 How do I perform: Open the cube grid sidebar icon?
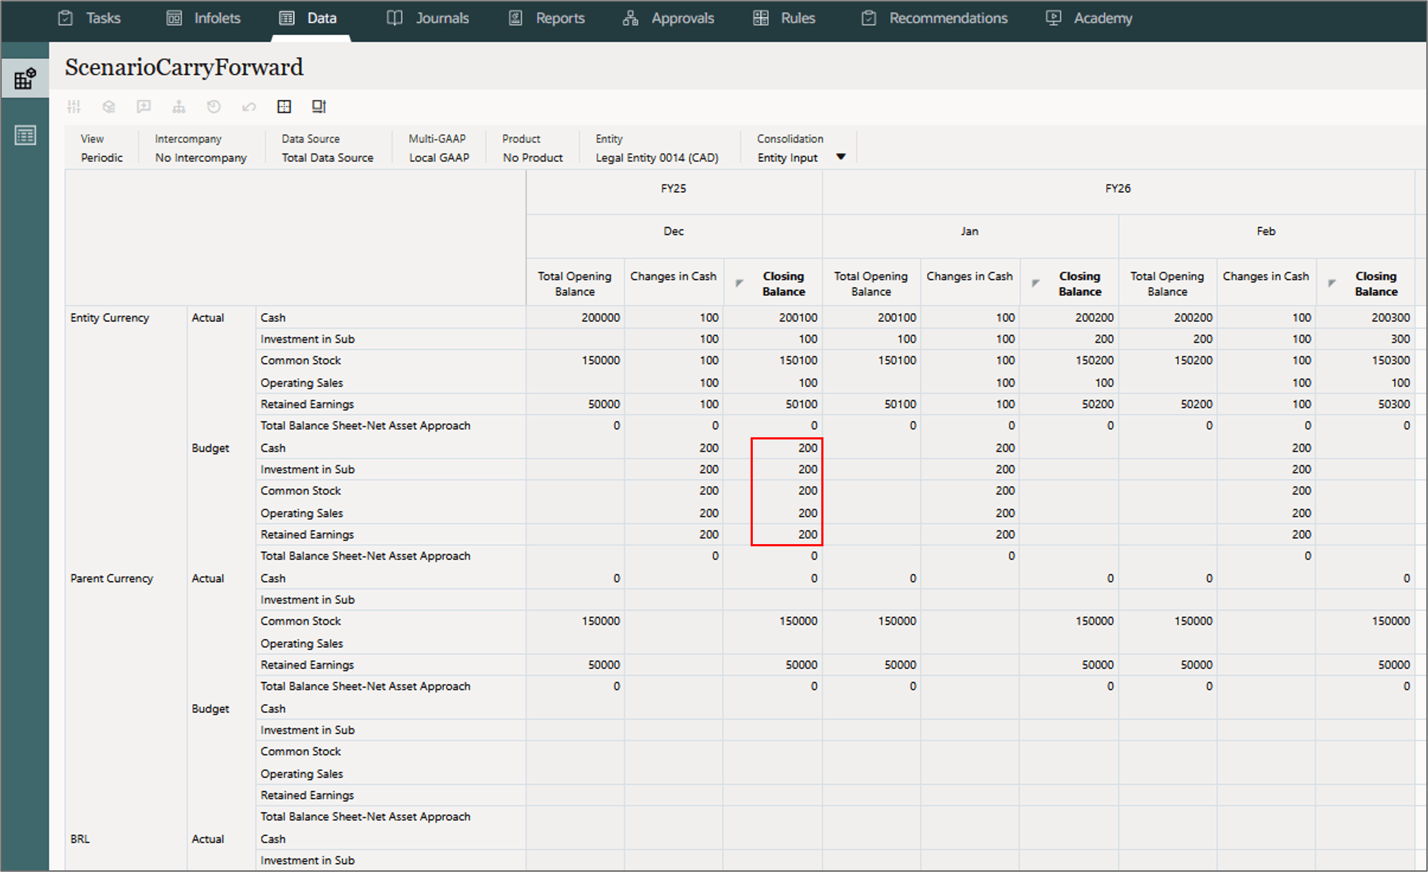coord(25,78)
